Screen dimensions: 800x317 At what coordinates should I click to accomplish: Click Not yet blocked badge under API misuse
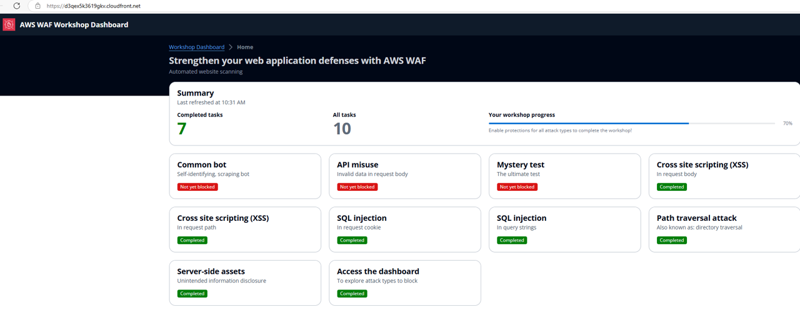point(357,187)
